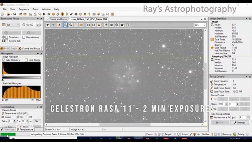Screen dimensions: 252x142
Task: Click the active zoom-in magnifier in image toolbar
Action: click(x=65, y=25)
